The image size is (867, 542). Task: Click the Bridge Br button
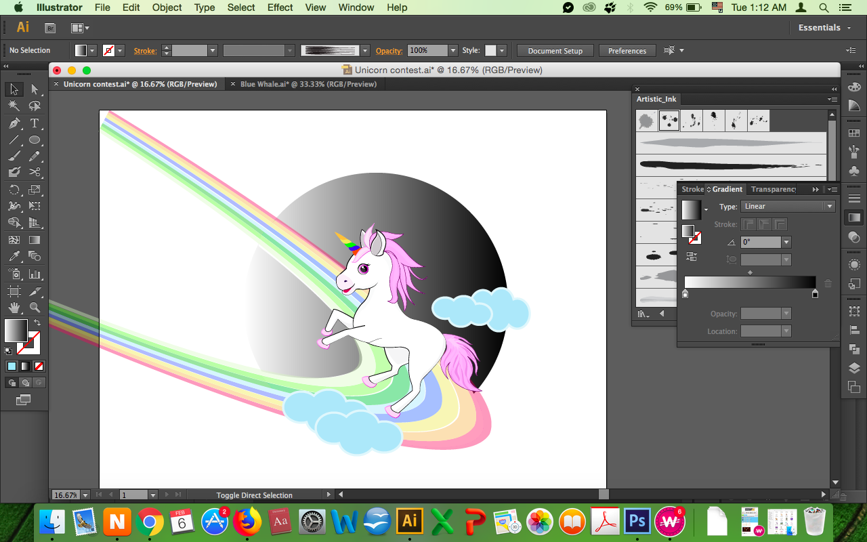pos(50,28)
